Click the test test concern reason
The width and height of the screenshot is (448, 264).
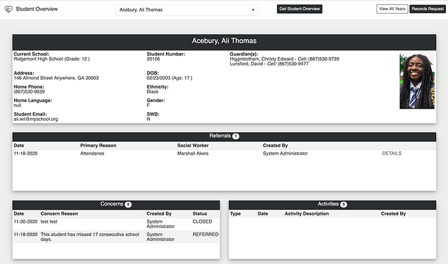click(x=49, y=222)
